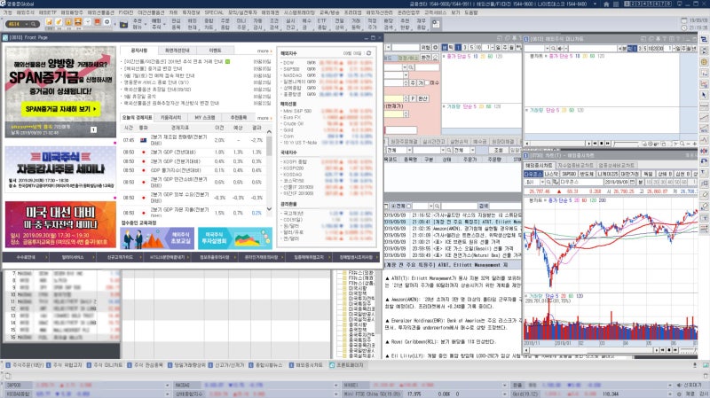Open settings gear in main toolbar
Image resolution: width=710 pixels, height=398 pixels.
point(107,22)
